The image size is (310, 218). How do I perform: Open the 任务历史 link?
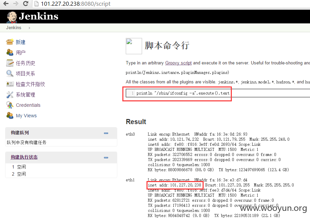pyautogui.click(x=25, y=63)
